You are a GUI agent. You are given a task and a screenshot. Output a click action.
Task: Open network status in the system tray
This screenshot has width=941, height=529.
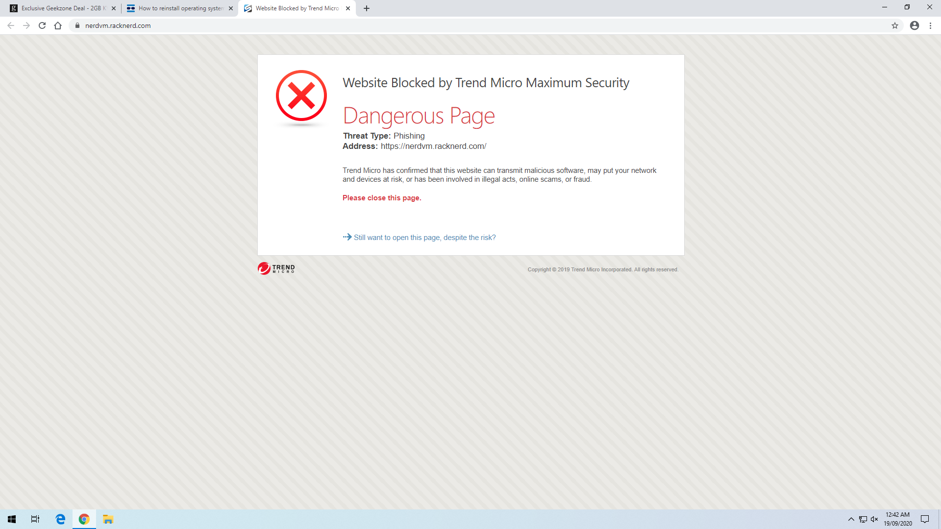863,519
